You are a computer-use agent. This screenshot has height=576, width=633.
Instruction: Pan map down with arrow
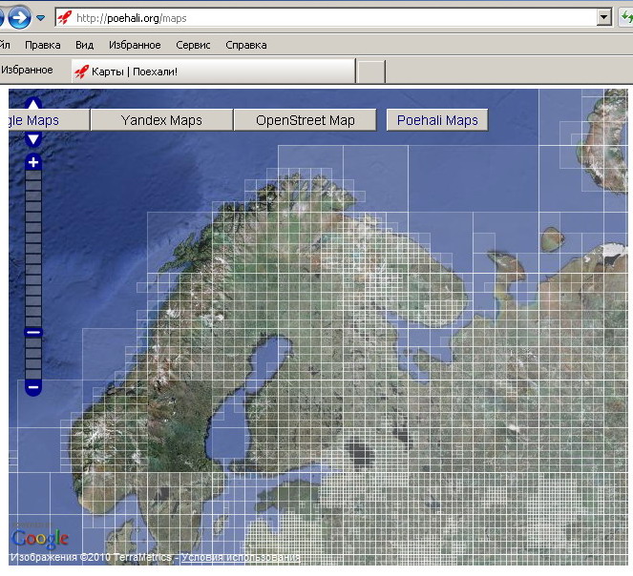coord(33,139)
